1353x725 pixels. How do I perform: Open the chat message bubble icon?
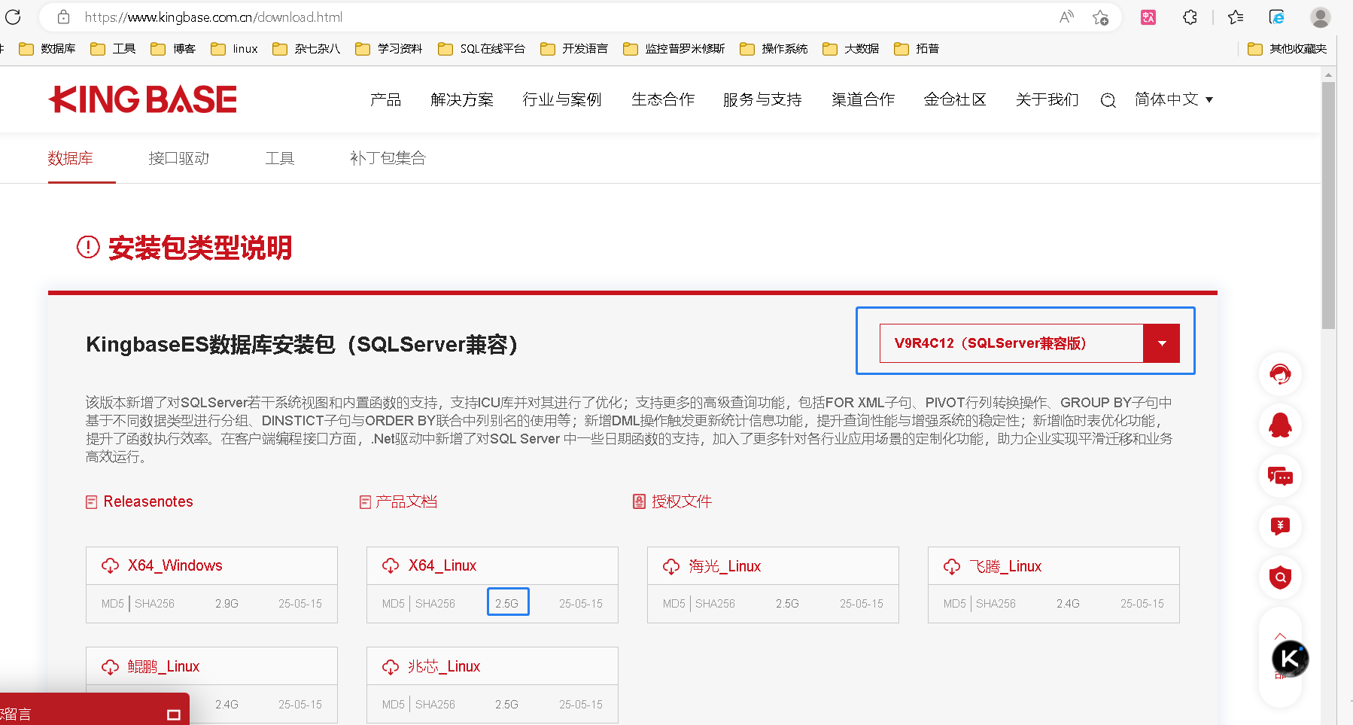pyautogui.click(x=1280, y=476)
